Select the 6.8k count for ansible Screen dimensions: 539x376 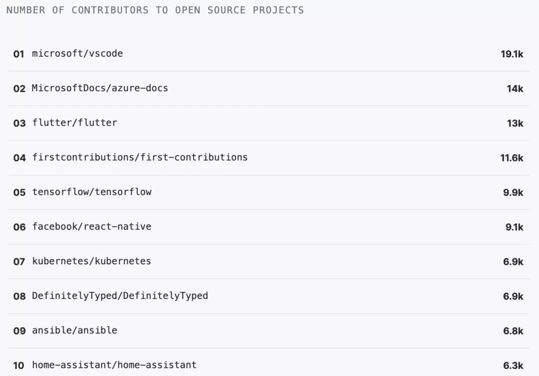tap(513, 331)
